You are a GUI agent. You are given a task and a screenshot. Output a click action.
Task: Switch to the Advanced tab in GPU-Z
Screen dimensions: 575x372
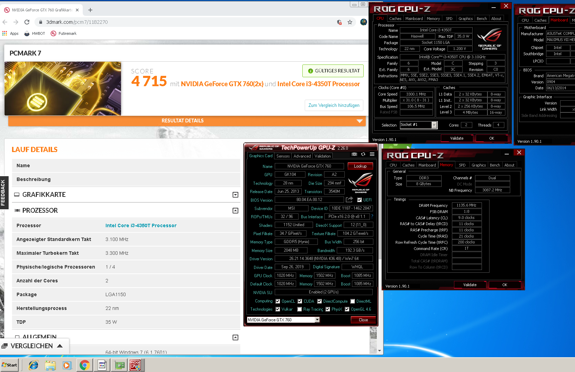(x=302, y=156)
